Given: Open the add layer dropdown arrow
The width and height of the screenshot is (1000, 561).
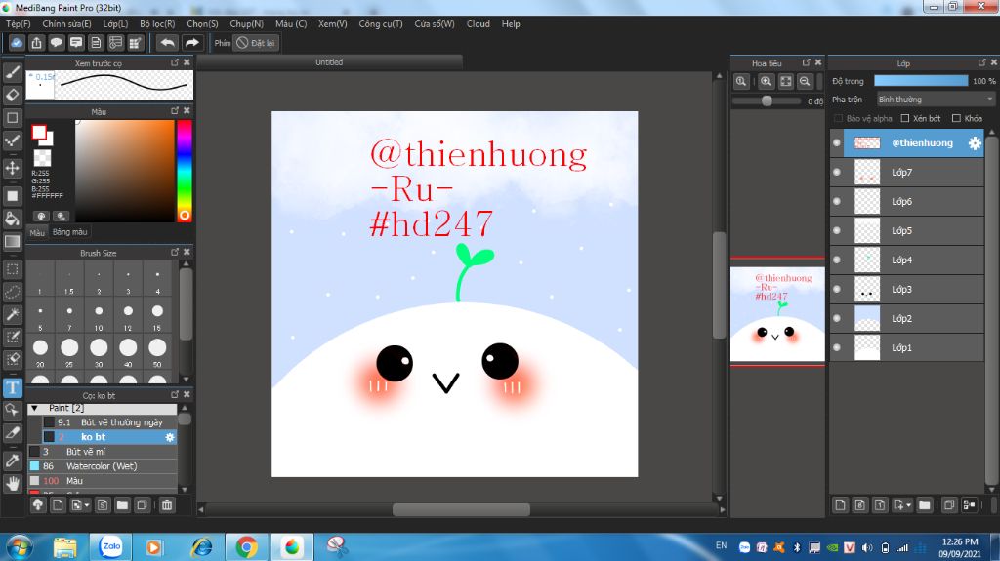Looking at the screenshot, I should coord(909,505).
